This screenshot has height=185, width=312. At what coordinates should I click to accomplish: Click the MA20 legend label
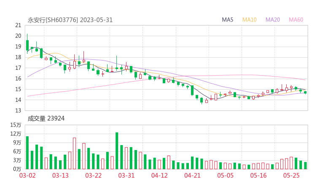pyautogui.click(x=273, y=20)
